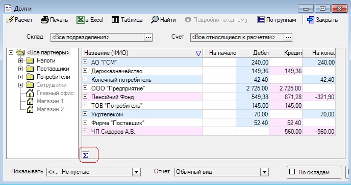Sort by the Кредит column header
The width and height of the screenshot is (351, 185).
coord(286,53)
